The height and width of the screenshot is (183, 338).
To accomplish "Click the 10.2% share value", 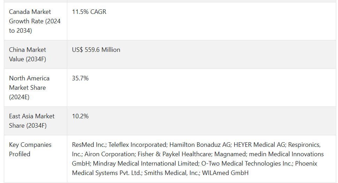I will click(x=80, y=116).
